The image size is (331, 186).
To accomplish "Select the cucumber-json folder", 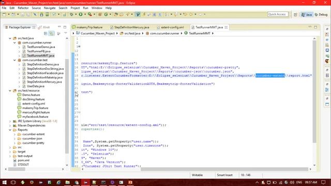I will pyautogui.click(x=32, y=138).
